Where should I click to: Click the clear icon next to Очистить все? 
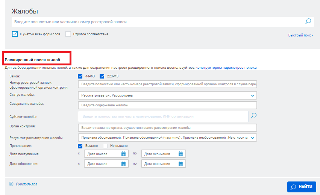pyautogui.click(x=11, y=184)
